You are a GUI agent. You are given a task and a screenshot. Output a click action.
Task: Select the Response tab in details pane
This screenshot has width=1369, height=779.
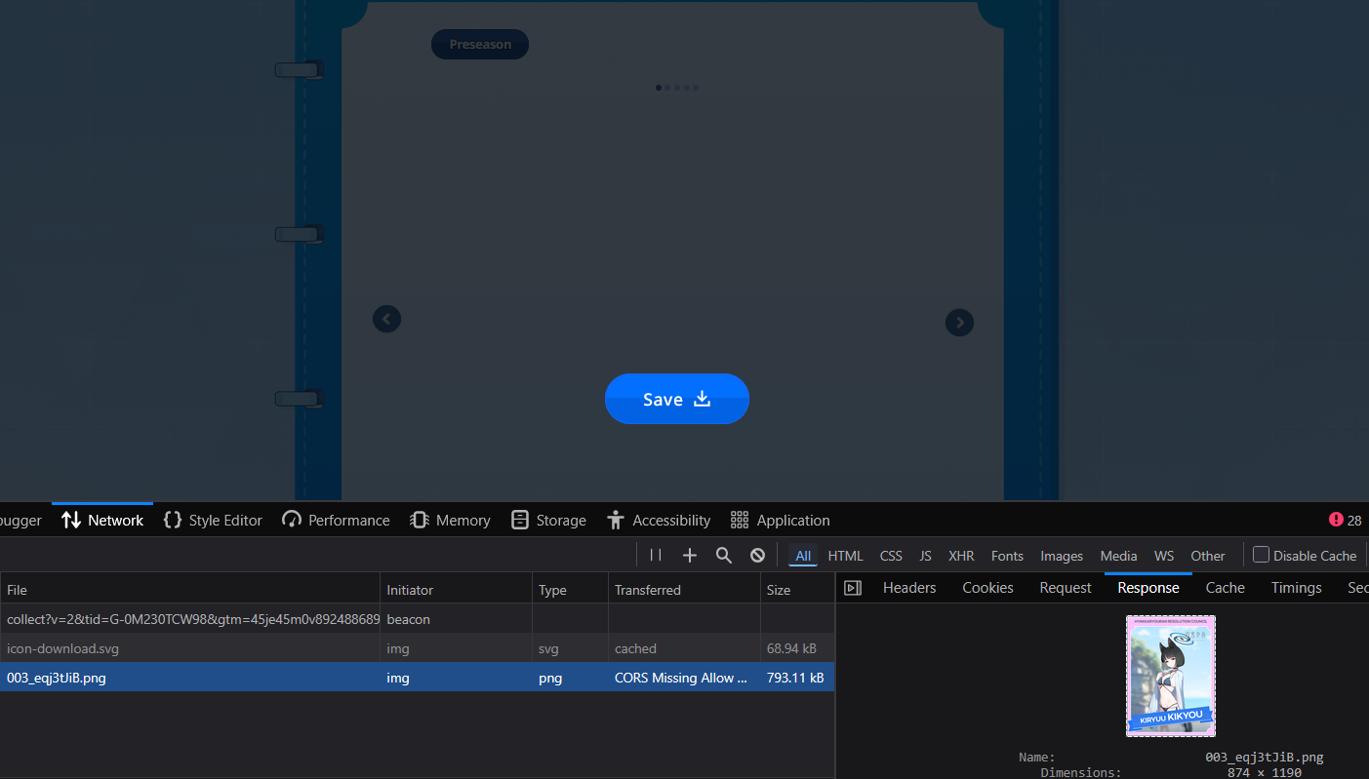point(1148,588)
